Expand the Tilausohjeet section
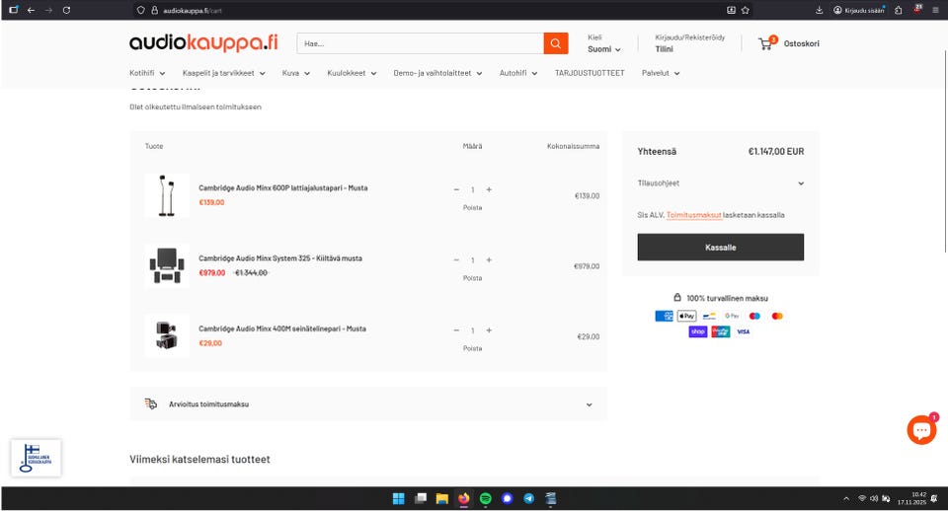 [721, 183]
